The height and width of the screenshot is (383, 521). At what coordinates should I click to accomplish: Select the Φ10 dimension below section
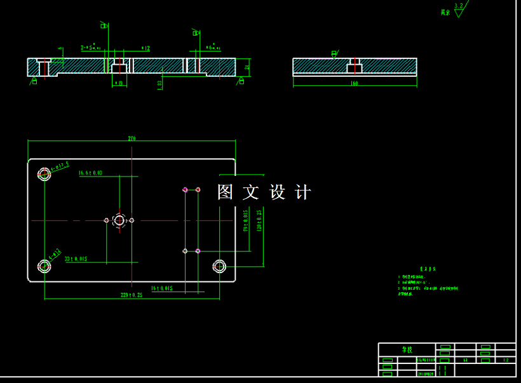point(119,83)
